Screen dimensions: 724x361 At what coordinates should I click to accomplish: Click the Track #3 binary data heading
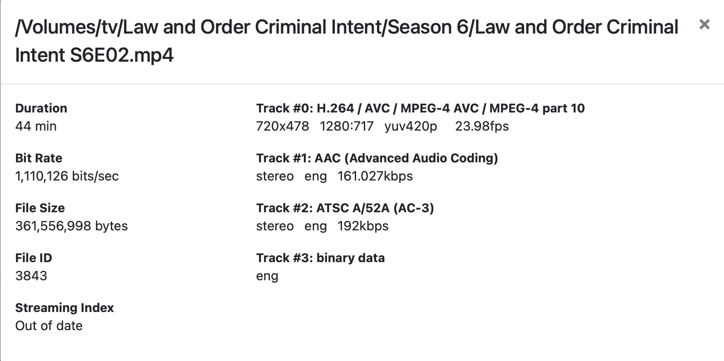tap(320, 258)
